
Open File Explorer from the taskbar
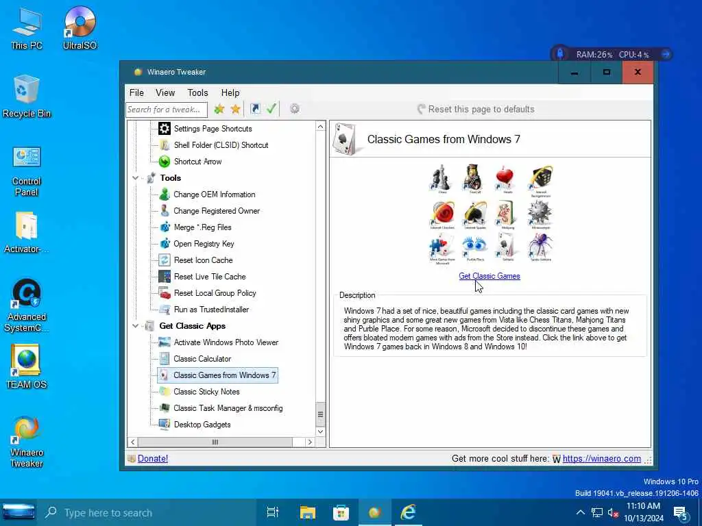[308, 512]
